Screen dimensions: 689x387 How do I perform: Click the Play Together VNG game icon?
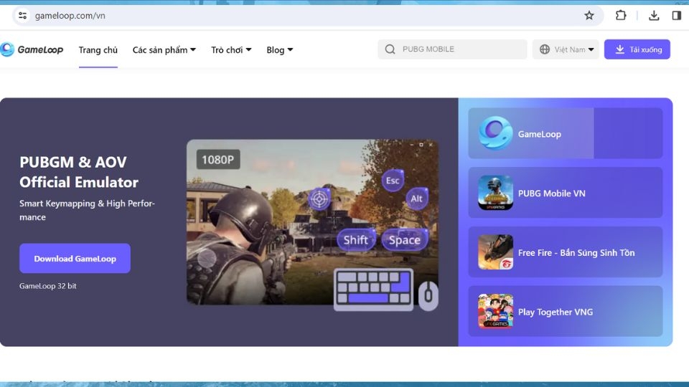coord(495,311)
